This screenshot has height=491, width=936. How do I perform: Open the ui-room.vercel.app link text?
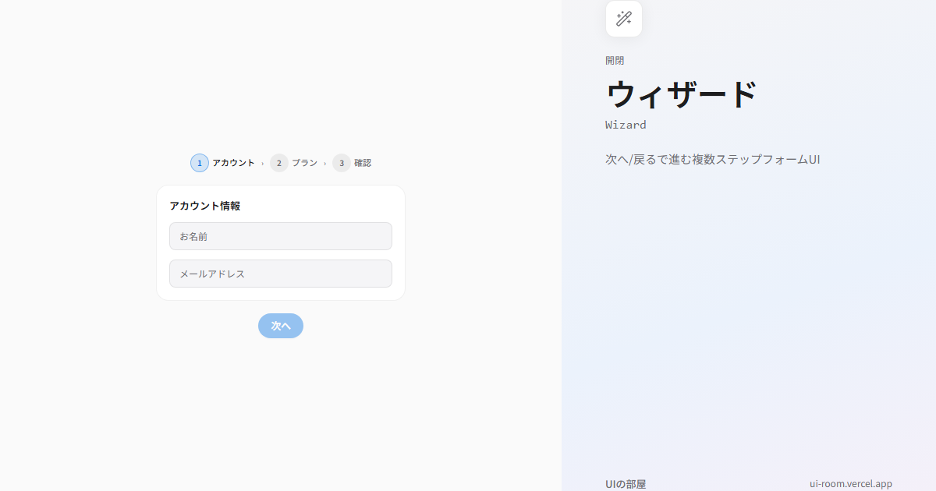click(851, 484)
